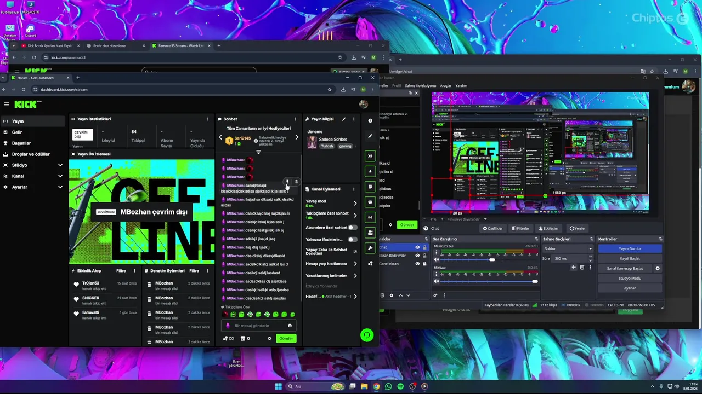Expand Stüdyo section in Kick sidebar

[60, 165]
